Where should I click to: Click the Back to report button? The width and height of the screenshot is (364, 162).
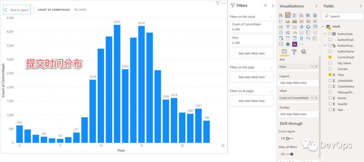17,10
